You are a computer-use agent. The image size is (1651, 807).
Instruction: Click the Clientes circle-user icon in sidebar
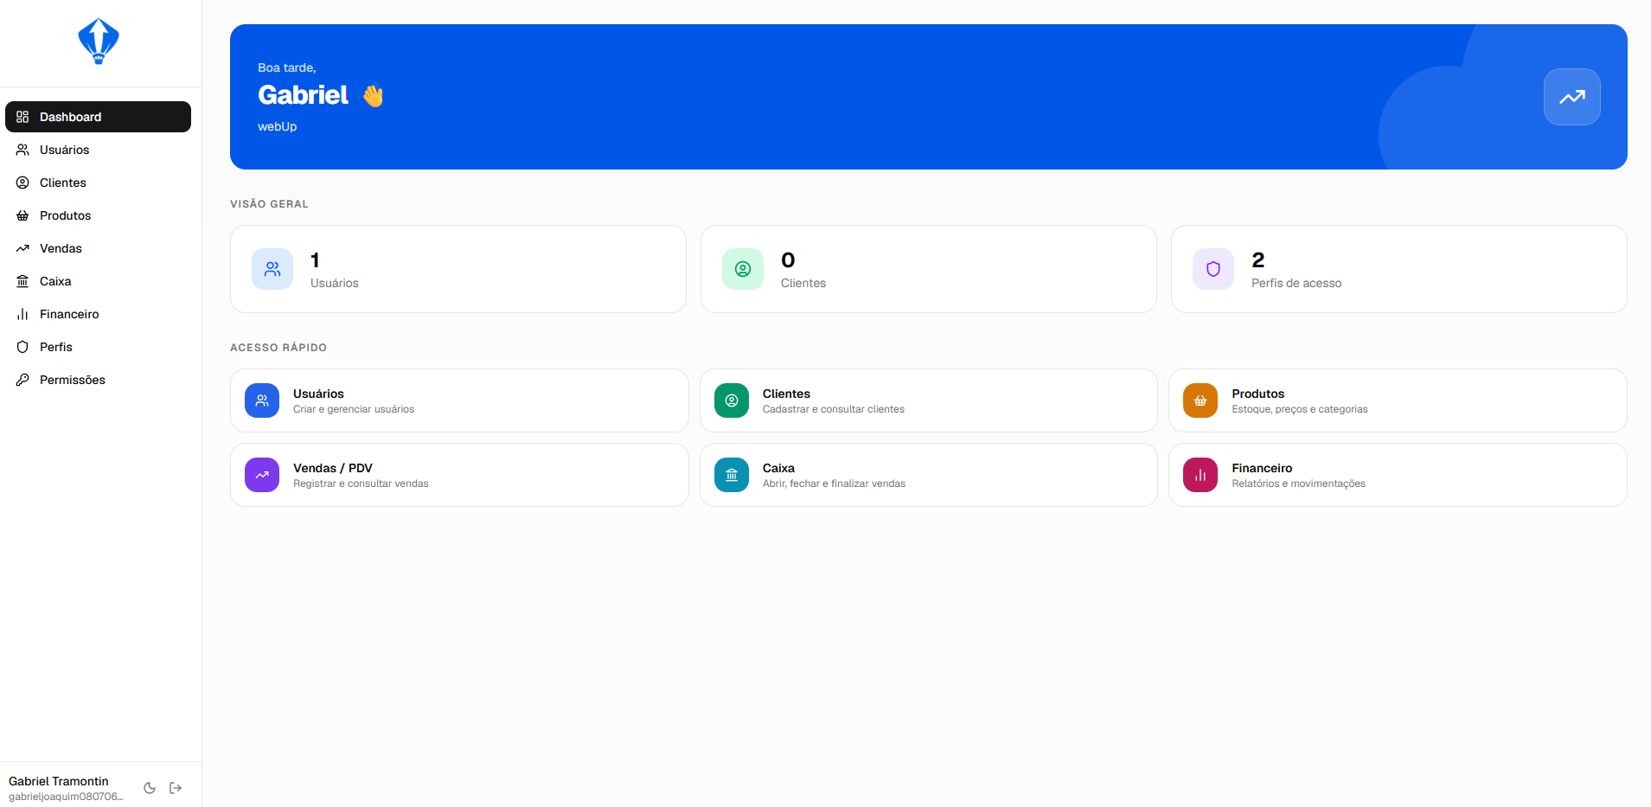coord(22,183)
